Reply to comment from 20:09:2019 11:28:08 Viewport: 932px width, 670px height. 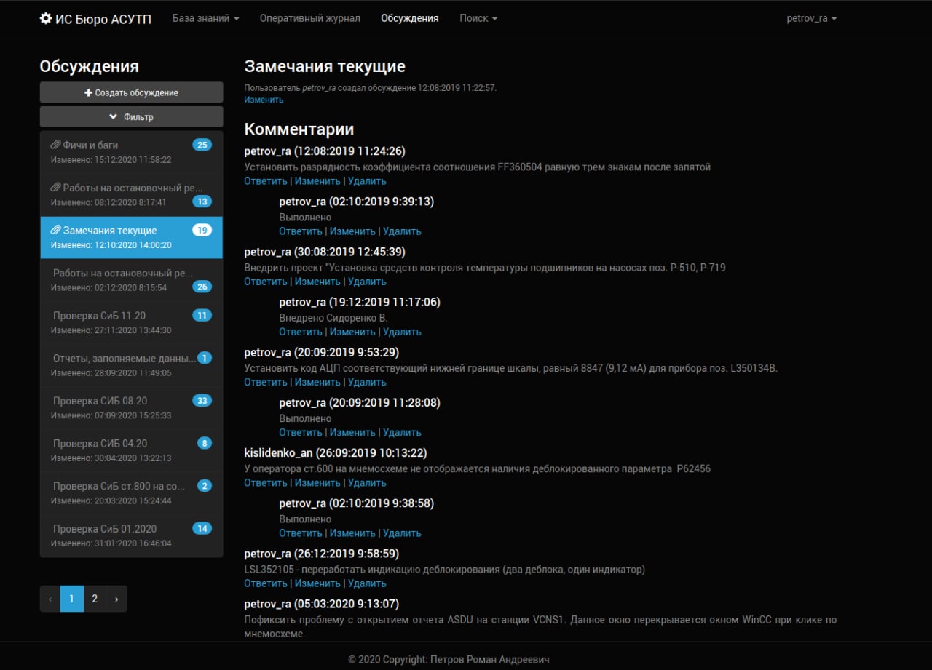pyautogui.click(x=301, y=432)
